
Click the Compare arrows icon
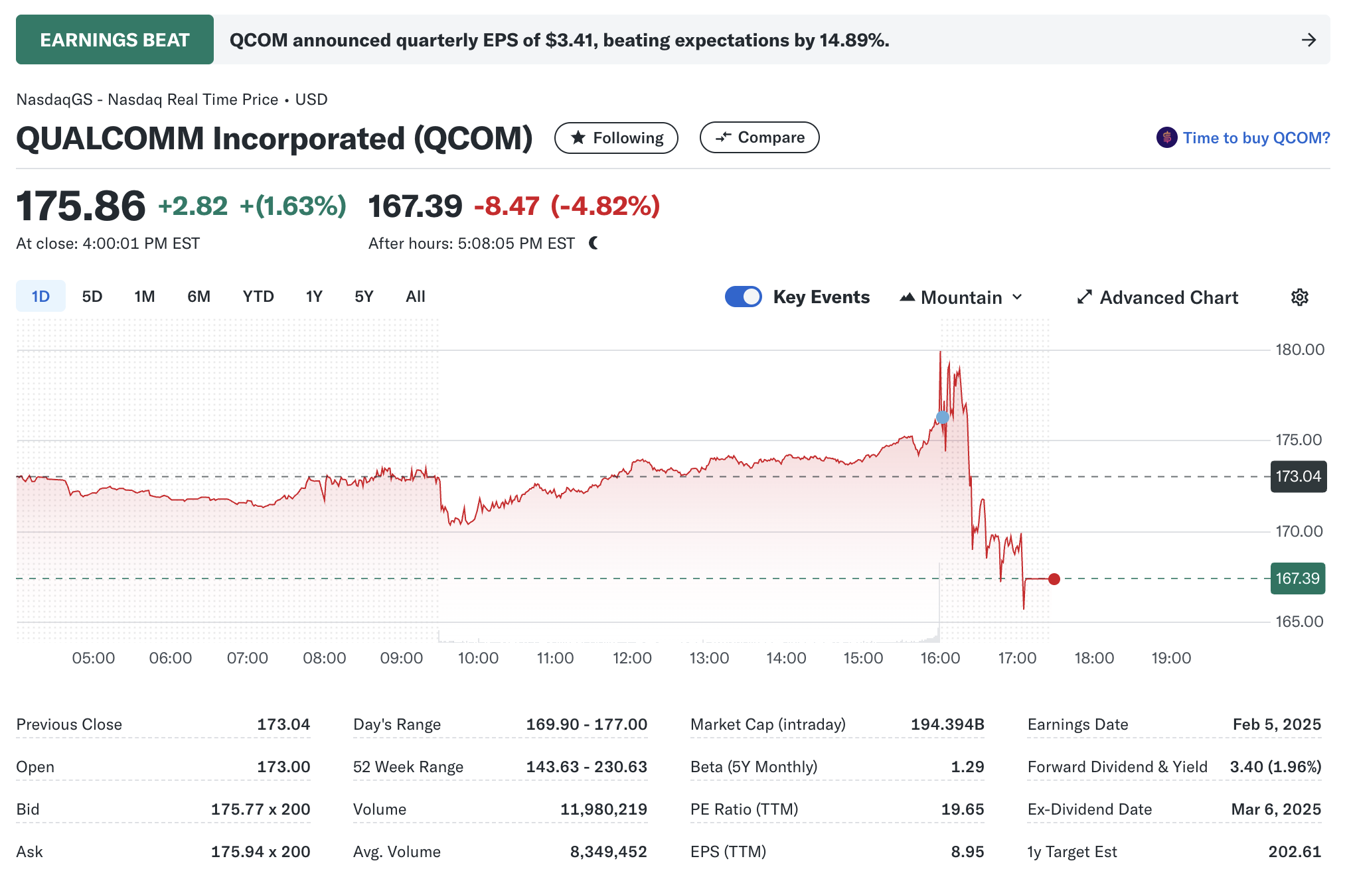click(x=723, y=137)
